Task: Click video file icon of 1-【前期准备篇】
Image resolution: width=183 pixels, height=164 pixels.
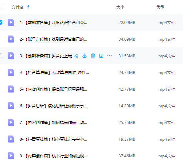Action: pos(11,22)
